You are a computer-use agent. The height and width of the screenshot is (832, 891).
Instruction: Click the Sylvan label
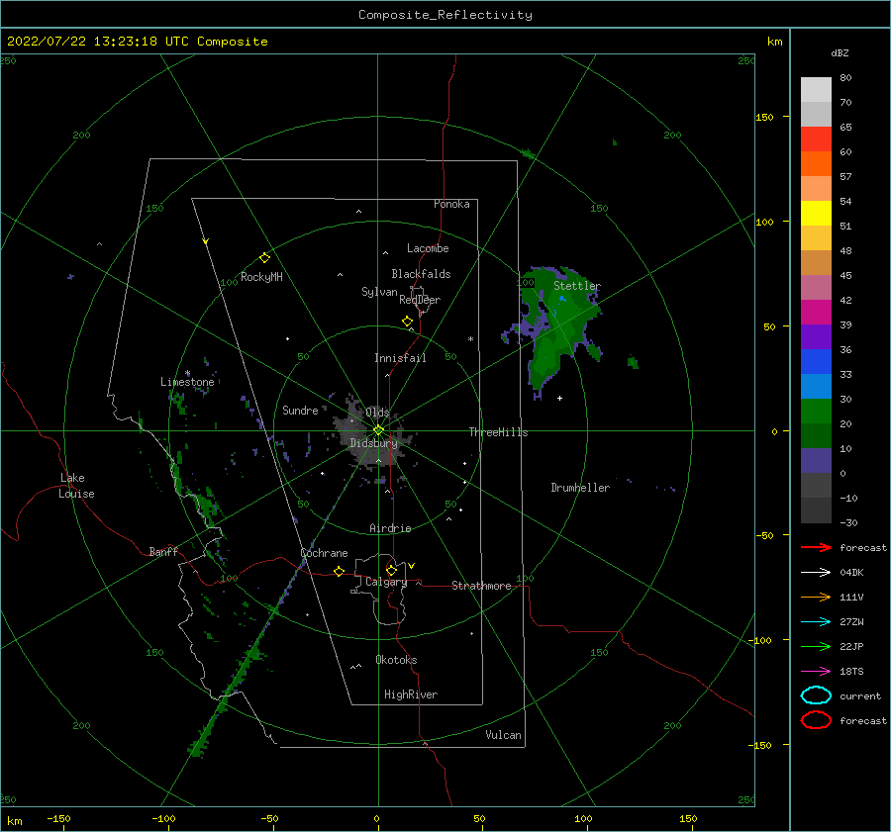tap(379, 292)
